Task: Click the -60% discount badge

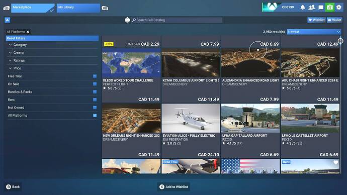Action: coord(109,44)
